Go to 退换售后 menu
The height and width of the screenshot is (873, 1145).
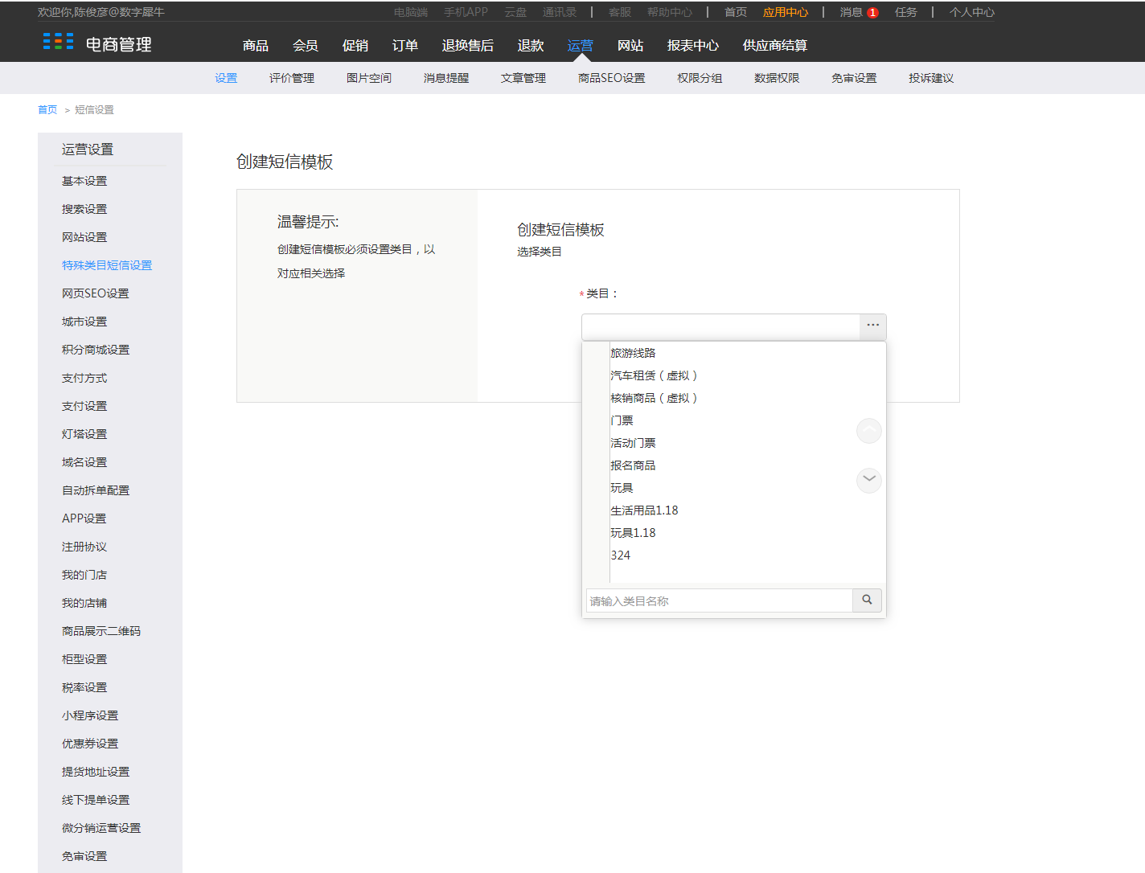point(468,45)
